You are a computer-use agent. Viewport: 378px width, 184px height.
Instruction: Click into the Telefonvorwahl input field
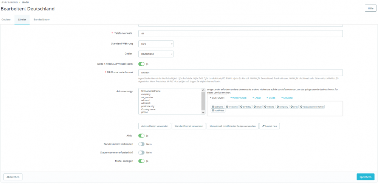tap(240, 34)
